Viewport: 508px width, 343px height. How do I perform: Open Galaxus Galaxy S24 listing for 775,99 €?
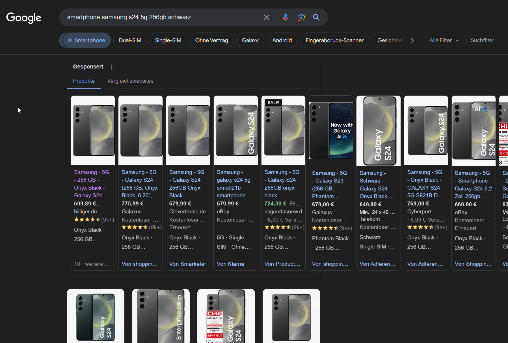point(140,184)
